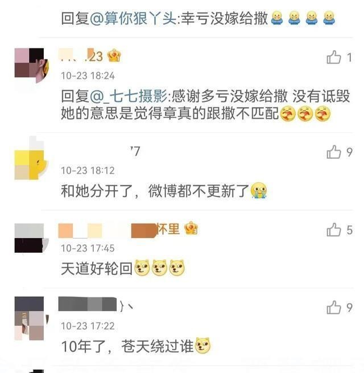Click the like count 5 beside the thumbs-up

(x=349, y=230)
